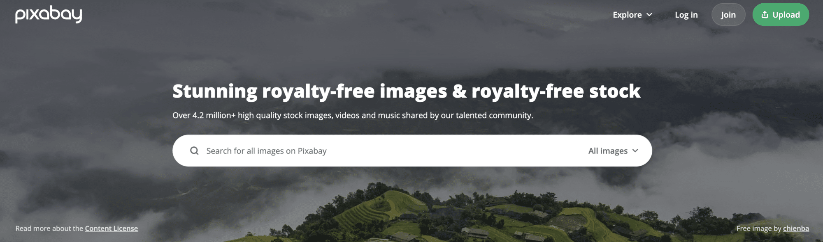Click the upload arrow icon
This screenshot has height=242, width=823.
tap(765, 15)
